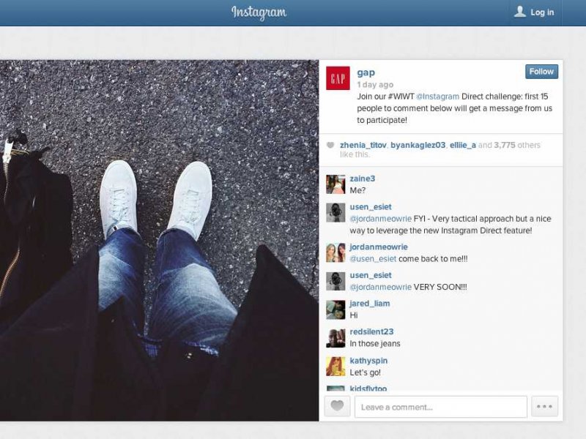Click the Instagram logo in header
Viewport: 586px width, 439px height.
[259, 12]
